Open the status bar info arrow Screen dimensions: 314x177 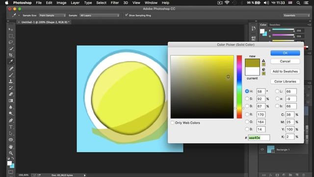85,175
